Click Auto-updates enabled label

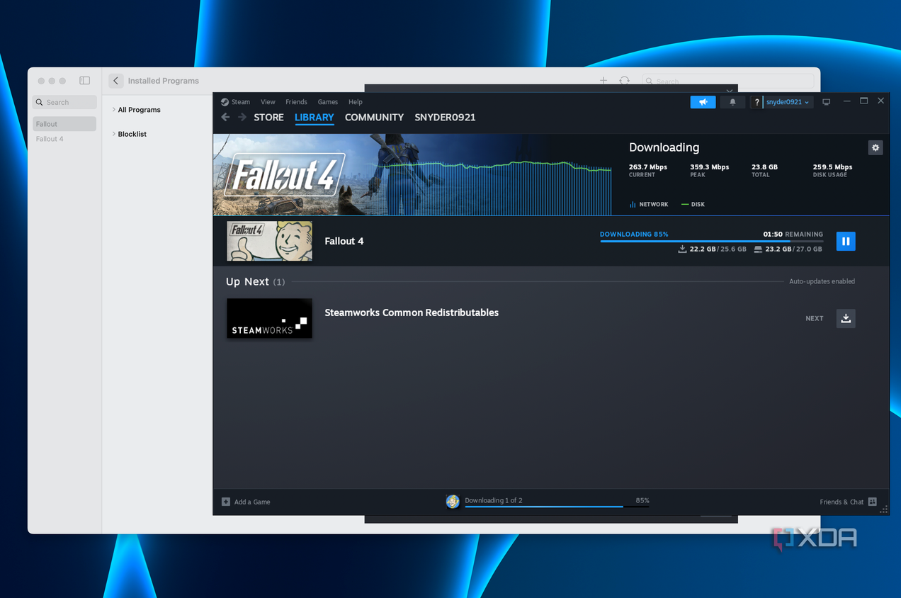coord(822,281)
